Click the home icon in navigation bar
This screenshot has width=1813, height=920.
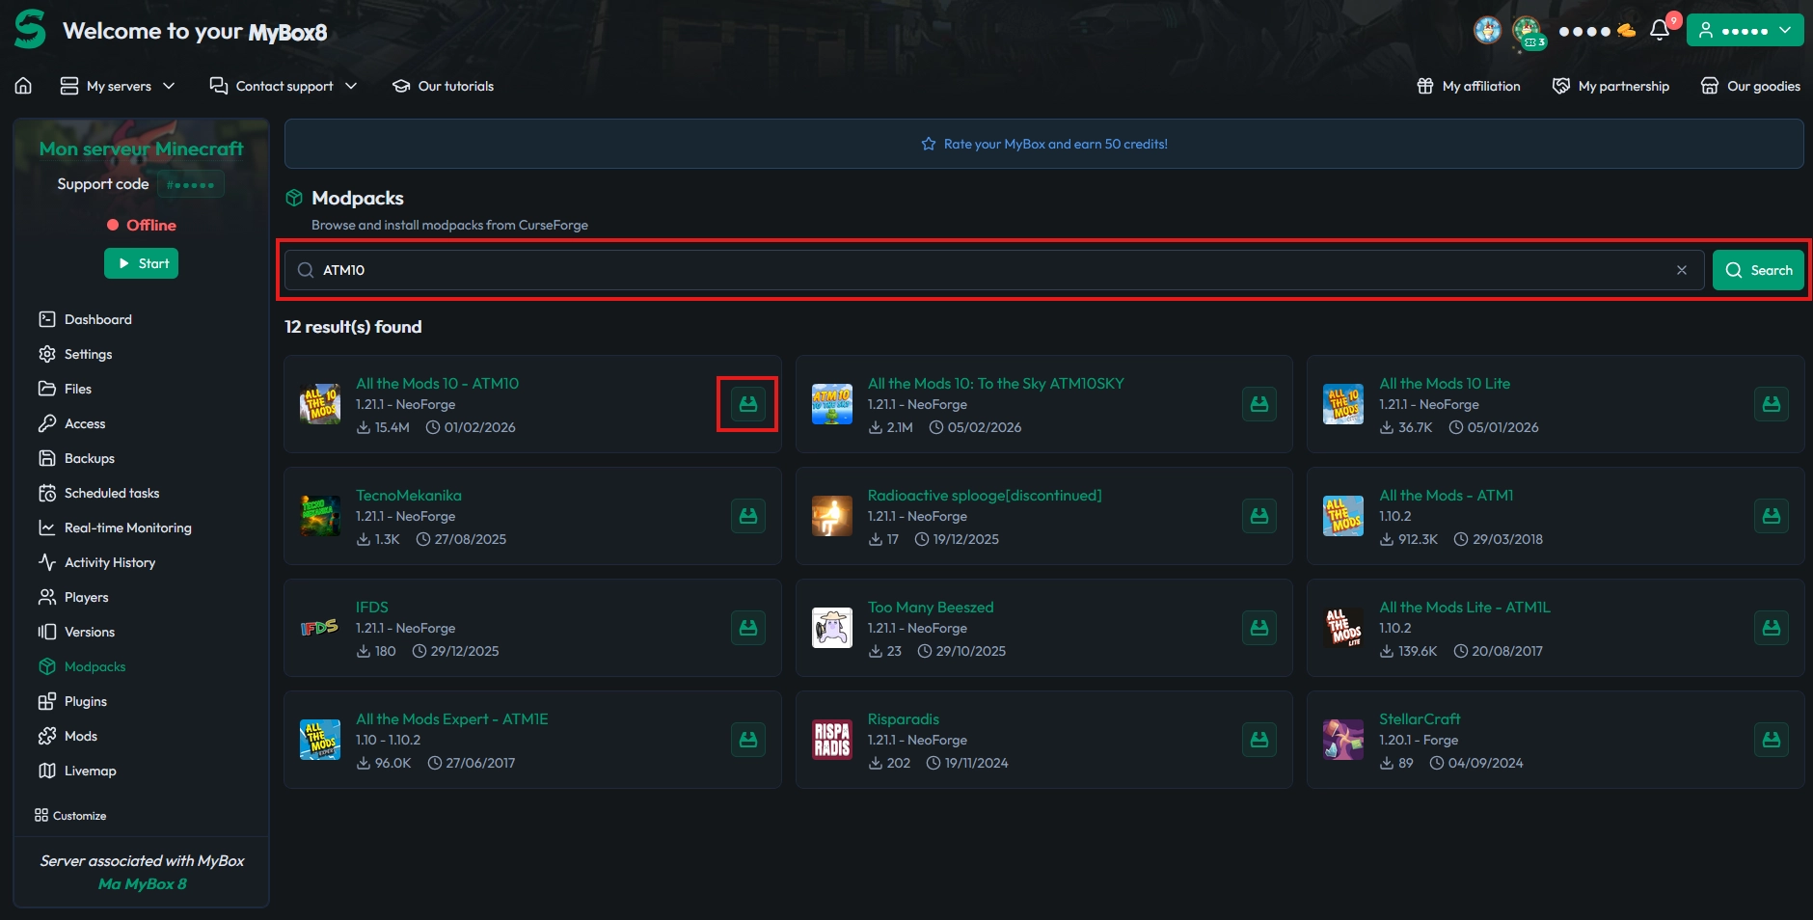[23, 86]
